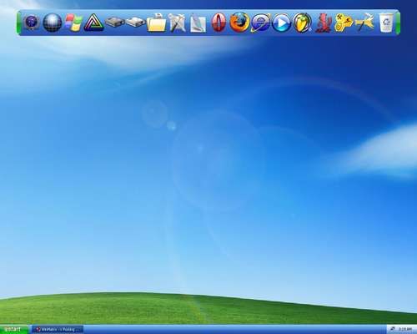The image size is (417, 334).
Task: Open the yellow gears settings dock icon
Action: click(x=344, y=23)
